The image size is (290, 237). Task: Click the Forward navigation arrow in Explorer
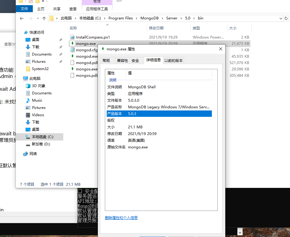[30, 18]
